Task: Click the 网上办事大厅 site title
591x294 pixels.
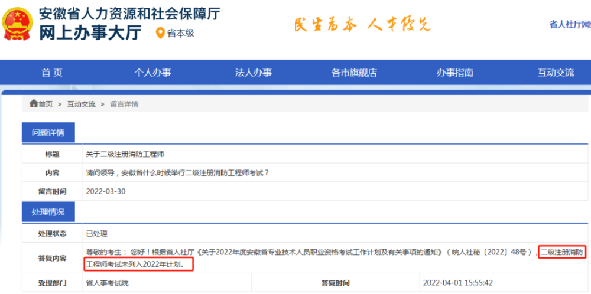Action: (90, 32)
